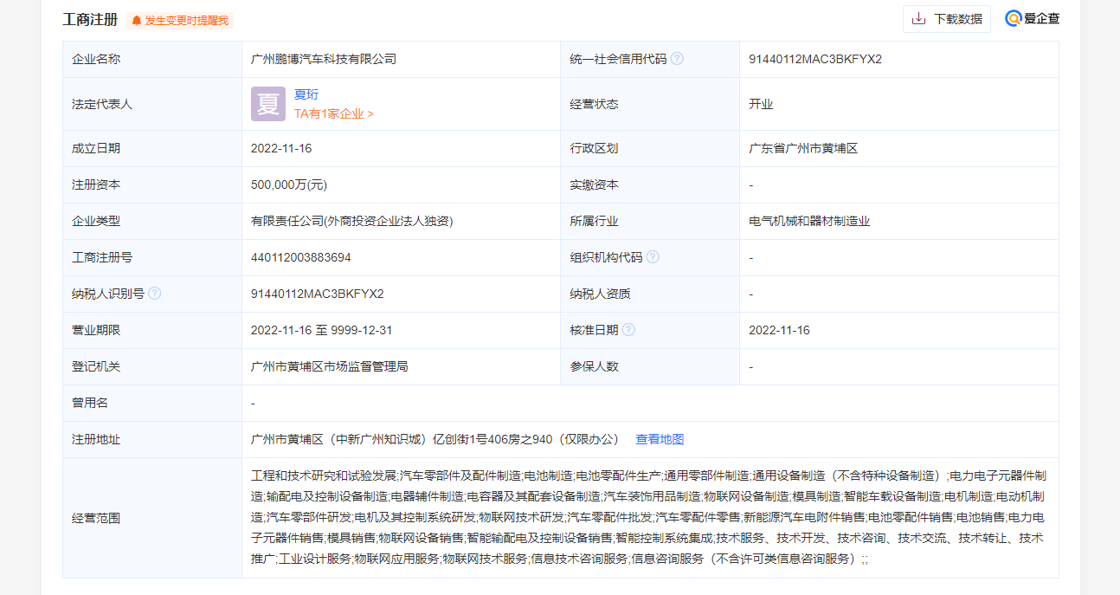
Task: Click the 工商注册号 value 440112003883694
Action: coord(300,257)
